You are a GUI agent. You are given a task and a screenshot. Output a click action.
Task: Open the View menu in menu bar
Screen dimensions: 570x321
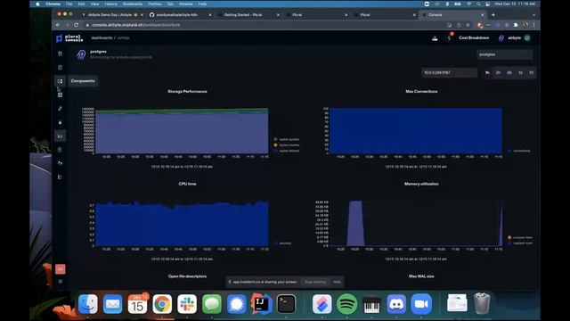point(95,4)
